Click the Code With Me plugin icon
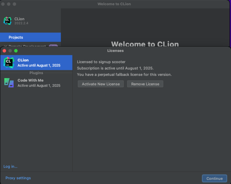 [x=9, y=83]
